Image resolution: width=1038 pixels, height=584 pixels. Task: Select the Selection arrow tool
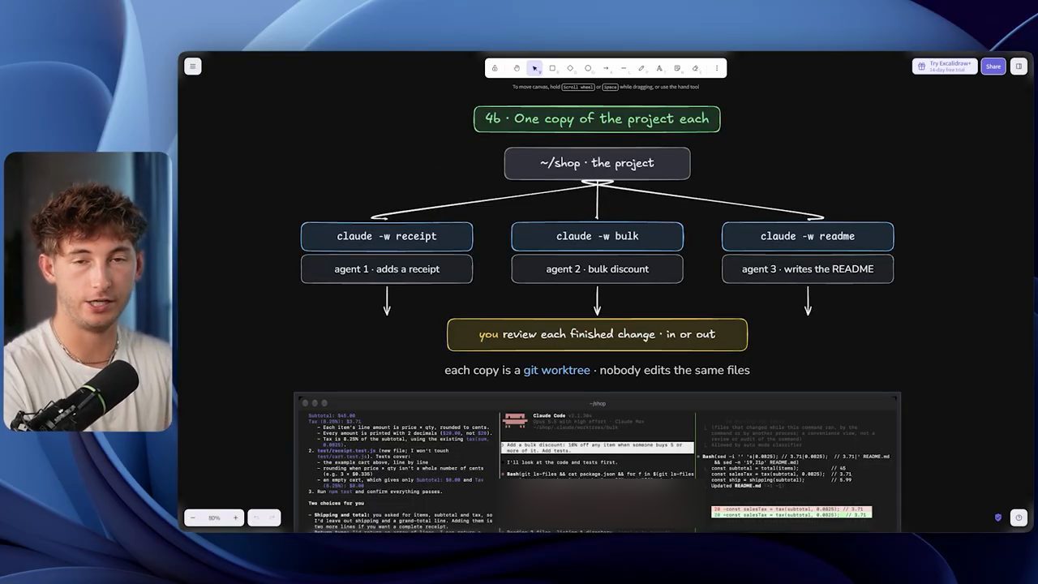click(534, 68)
